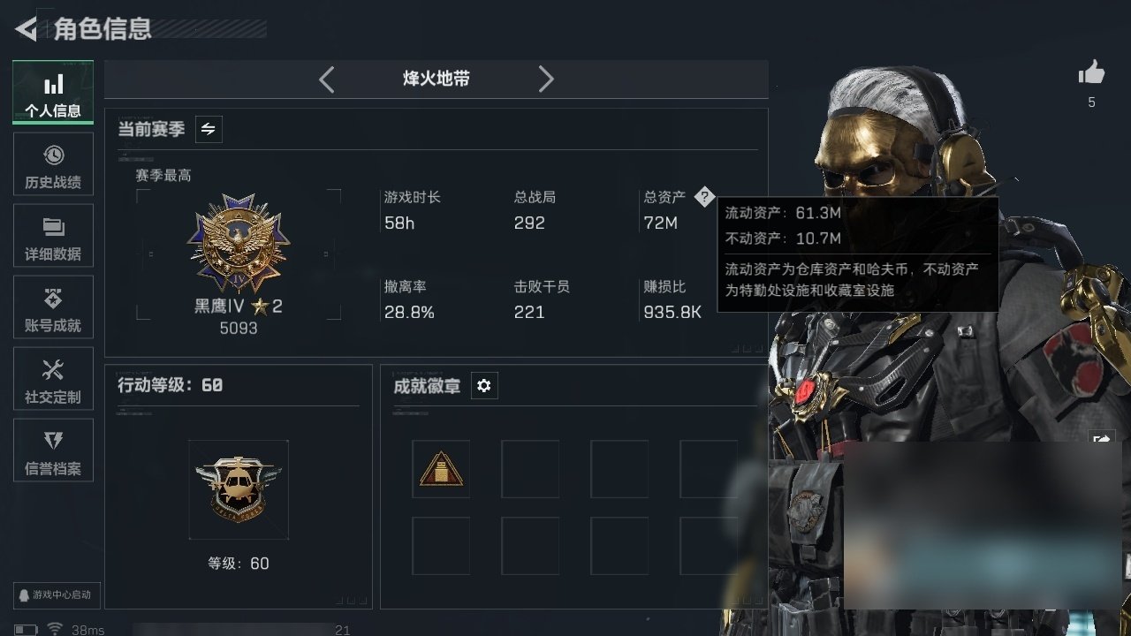Click the 游戏中心启动 button
Screen dimensions: 1131x636
pos(54,594)
